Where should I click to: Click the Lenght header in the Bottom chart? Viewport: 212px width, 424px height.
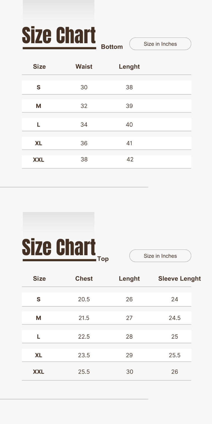129,67
